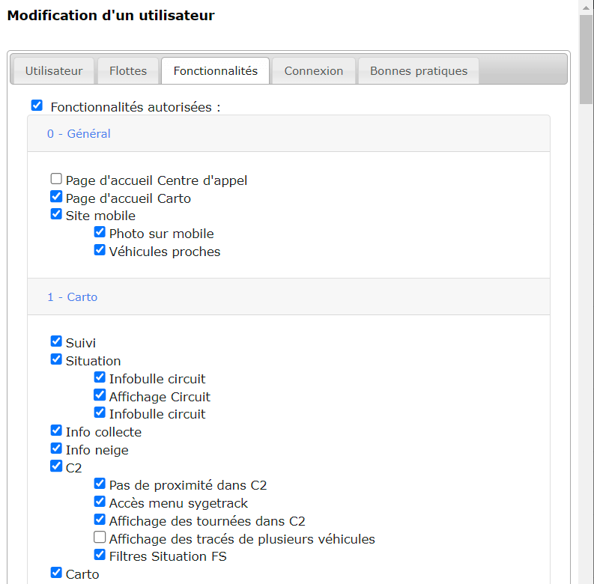Uncheck the 'Site mobile' option

coord(56,214)
